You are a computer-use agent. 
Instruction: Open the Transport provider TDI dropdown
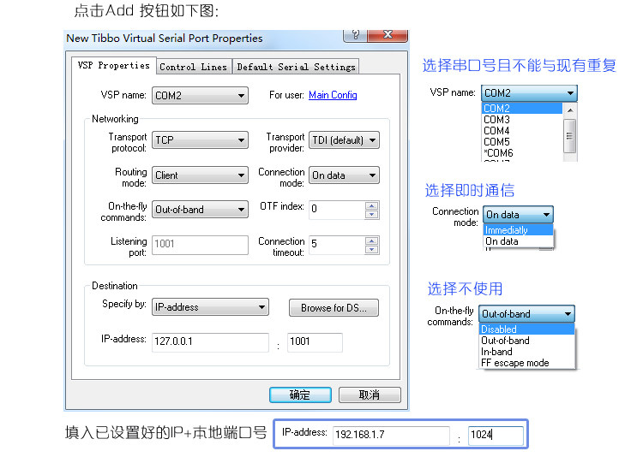(x=344, y=140)
